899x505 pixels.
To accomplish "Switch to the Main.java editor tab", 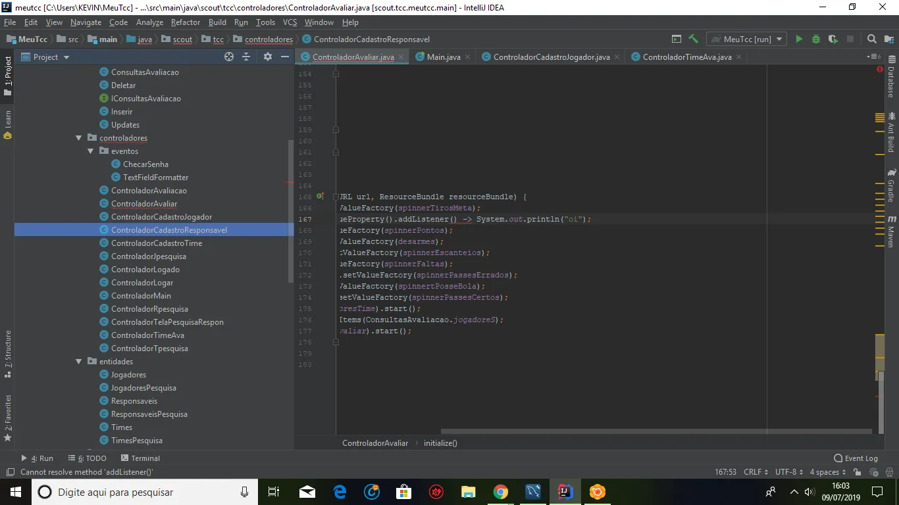I will (443, 57).
